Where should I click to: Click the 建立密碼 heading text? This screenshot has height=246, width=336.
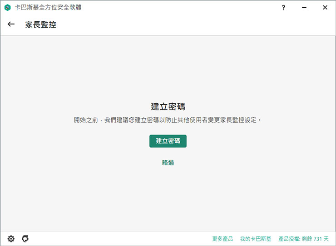[168, 106]
